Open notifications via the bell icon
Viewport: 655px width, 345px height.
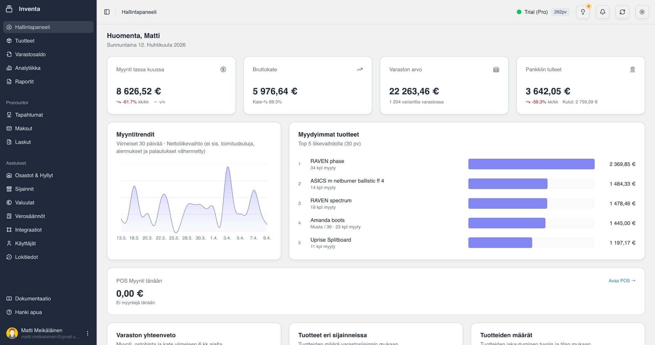click(x=602, y=12)
